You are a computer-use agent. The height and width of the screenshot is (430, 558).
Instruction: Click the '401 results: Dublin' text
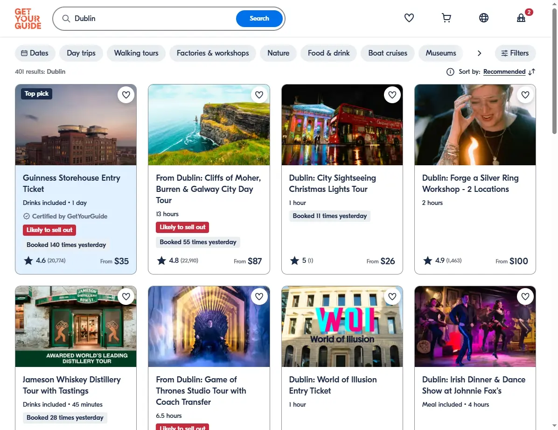click(x=40, y=71)
